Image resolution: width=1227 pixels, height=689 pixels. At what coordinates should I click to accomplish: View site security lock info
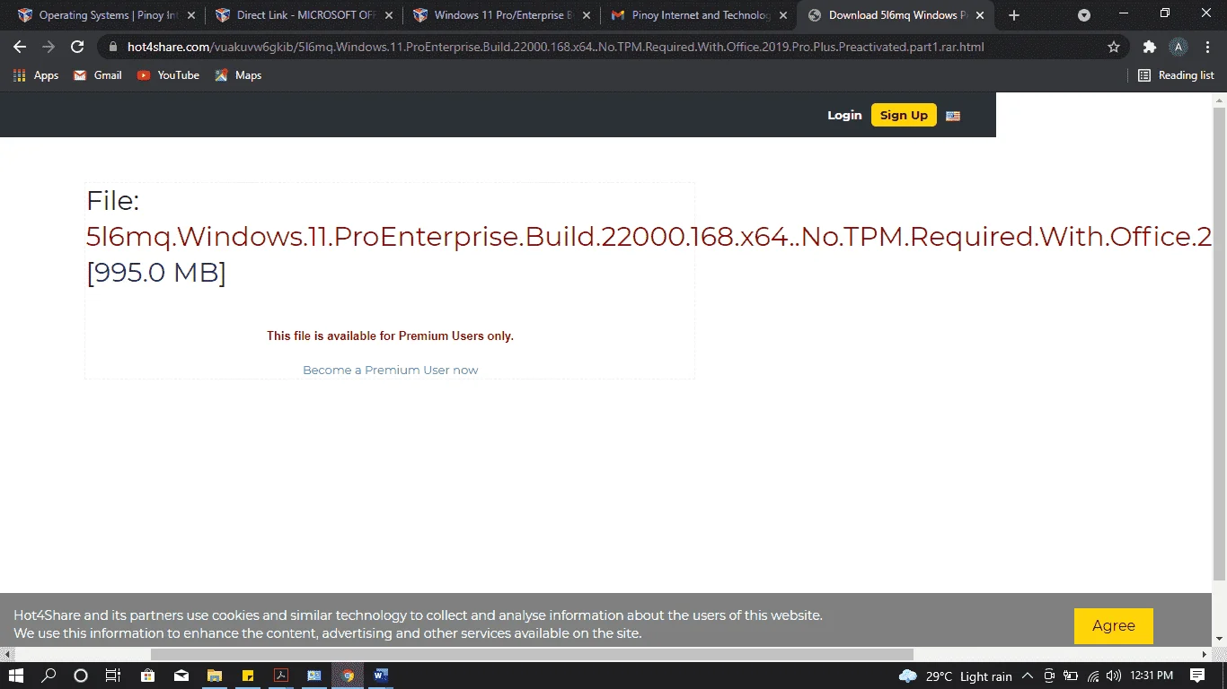[113, 47]
